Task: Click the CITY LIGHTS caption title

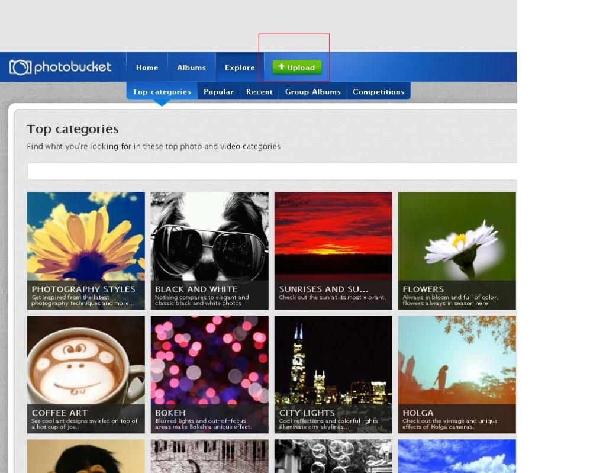Action: (x=307, y=413)
